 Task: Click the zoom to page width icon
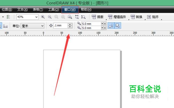77,17
